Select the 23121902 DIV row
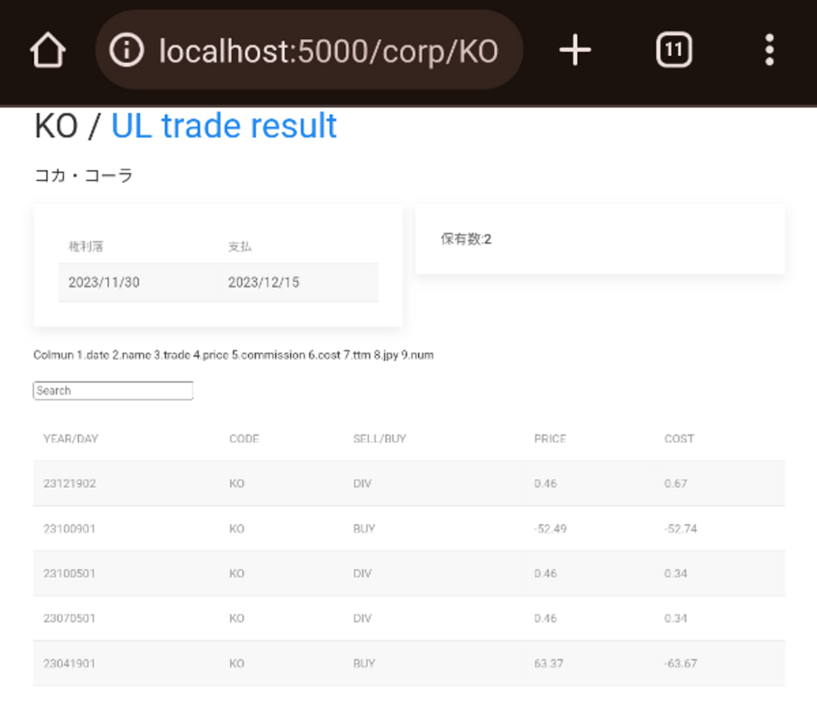The width and height of the screenshot is (817, 704). pos(409,483)
